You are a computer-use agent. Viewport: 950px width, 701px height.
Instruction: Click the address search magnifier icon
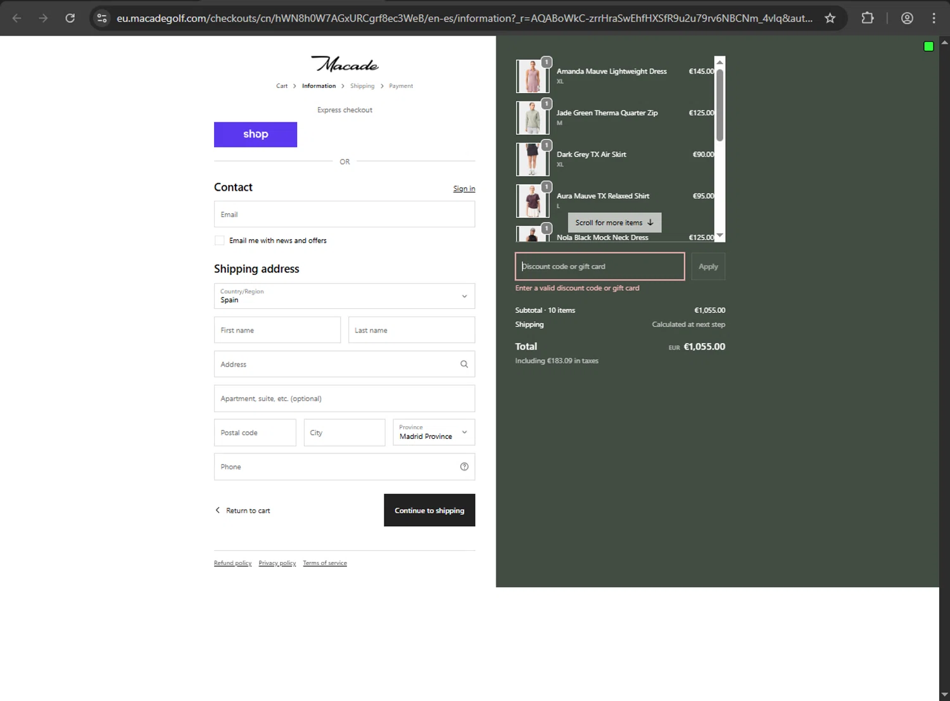464,364
